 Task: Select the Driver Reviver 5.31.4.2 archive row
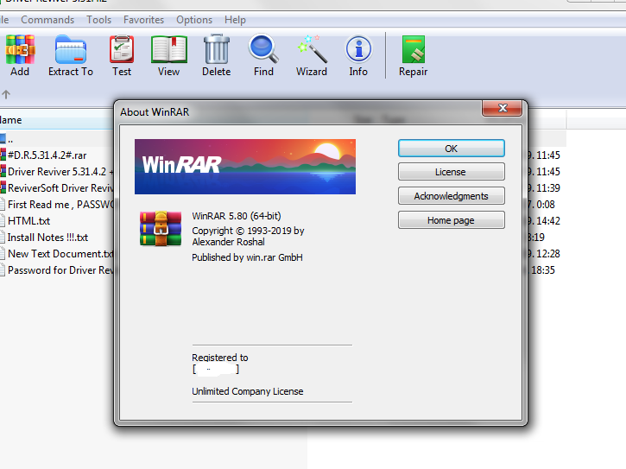point(57,171)
